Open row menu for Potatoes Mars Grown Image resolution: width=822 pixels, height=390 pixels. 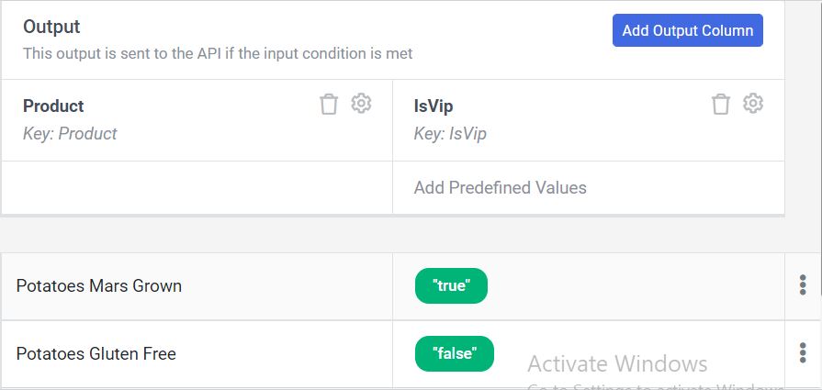coord(803,285)
